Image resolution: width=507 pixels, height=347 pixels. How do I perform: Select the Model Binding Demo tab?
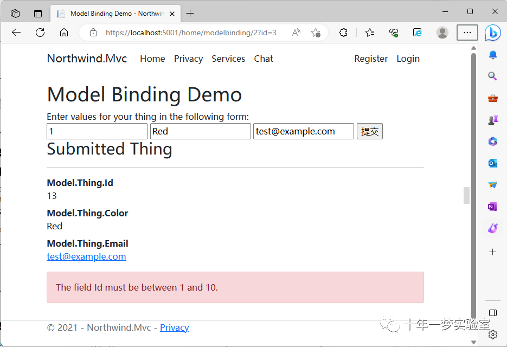[x=115, y=14]
